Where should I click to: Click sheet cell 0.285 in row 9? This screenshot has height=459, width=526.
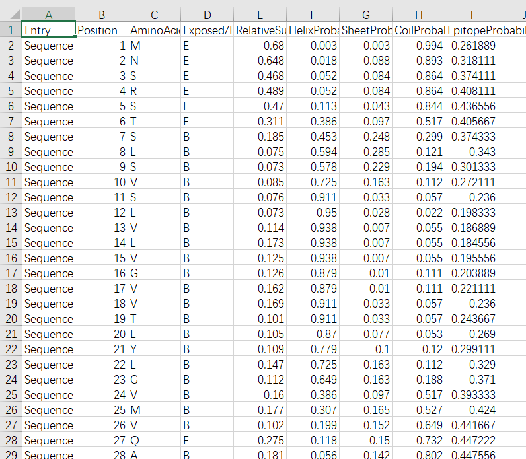tap(365, 151)
